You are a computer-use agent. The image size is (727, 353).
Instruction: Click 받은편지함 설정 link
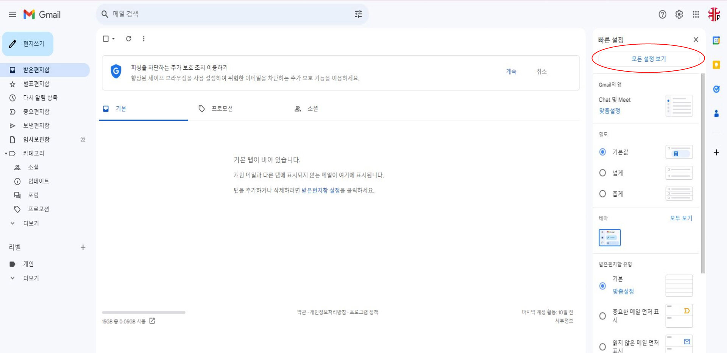coord(320,190)
